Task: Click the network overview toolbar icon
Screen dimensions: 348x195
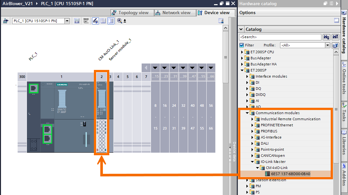Action: click(x=5, y=21)
